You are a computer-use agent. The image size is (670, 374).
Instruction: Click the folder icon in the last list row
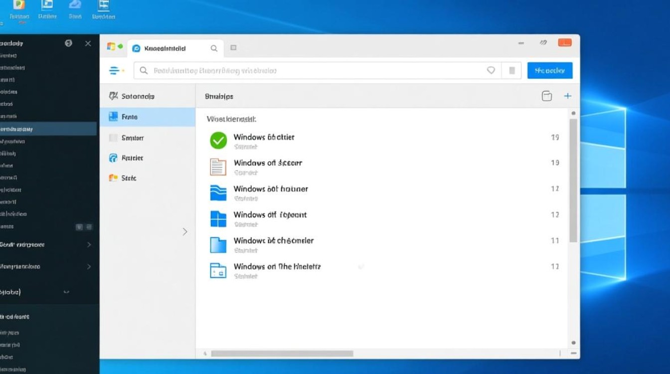pyautogui.click(x=218, y=270)
